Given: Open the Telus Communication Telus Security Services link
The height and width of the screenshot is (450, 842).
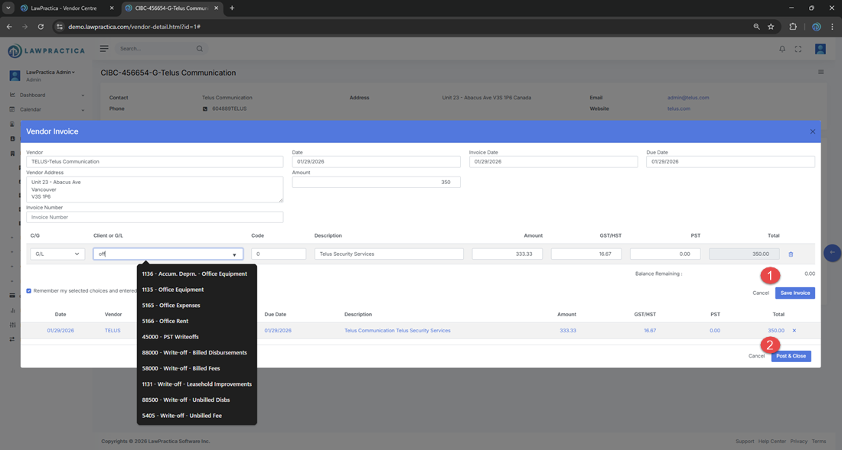Looking at the screenshot, I should pos(397,331).
